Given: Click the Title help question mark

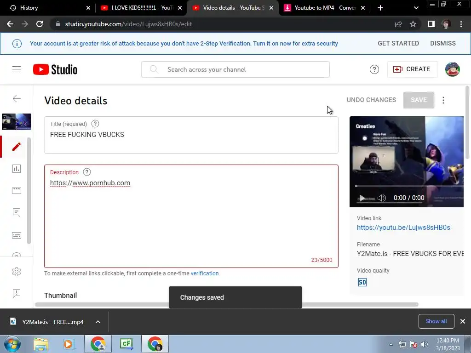Looking at the screenshot, I should [x=95, y=124].
